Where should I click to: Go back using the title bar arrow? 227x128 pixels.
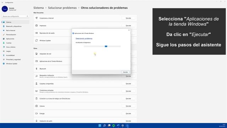pos(2,2)
